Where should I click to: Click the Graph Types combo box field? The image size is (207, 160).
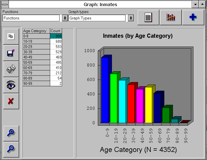coord(97,18)
